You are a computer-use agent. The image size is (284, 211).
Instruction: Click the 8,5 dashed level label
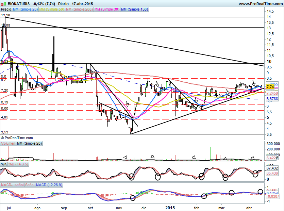[4, 77]
